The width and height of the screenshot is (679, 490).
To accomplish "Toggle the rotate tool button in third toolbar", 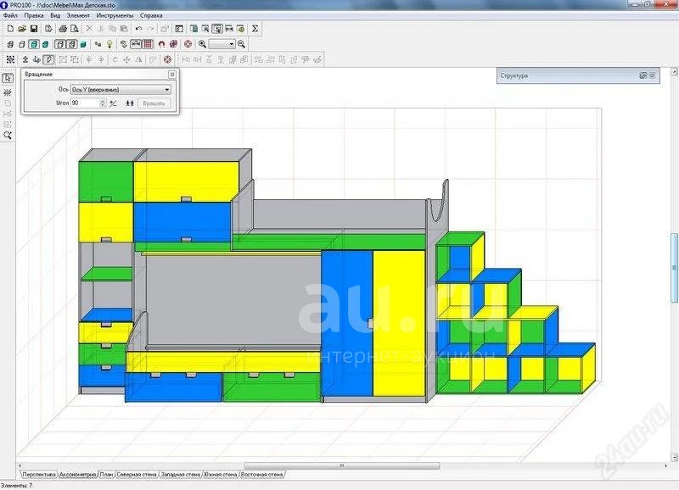I will point(49,59).
